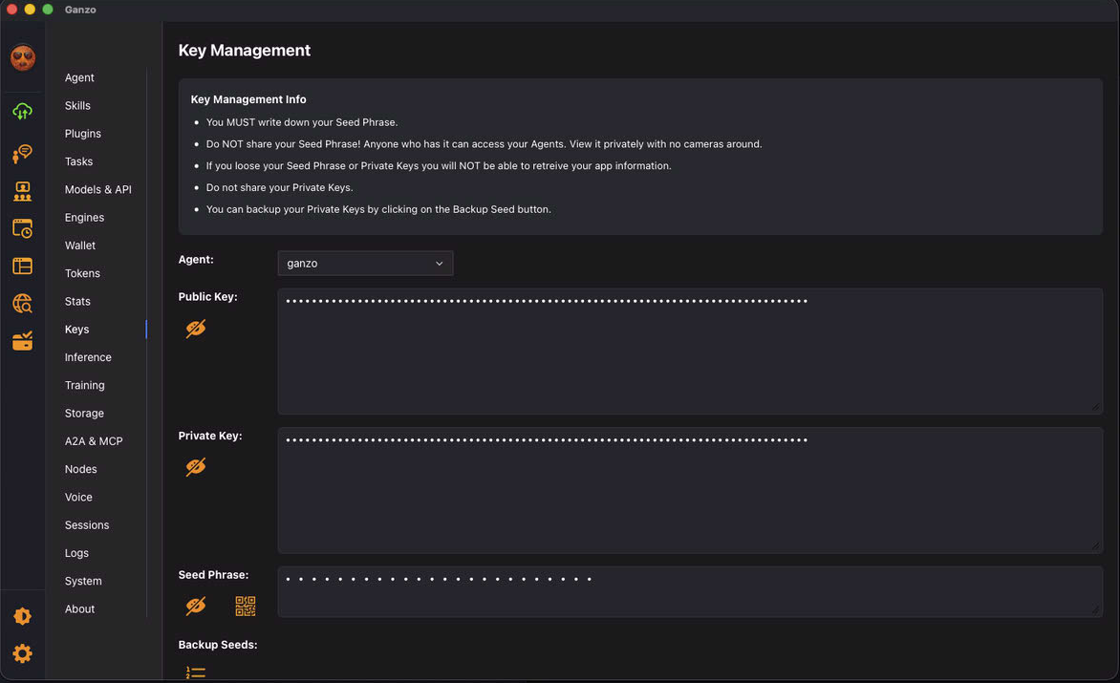
Task: Open the System section
Action: coord(83,581)
